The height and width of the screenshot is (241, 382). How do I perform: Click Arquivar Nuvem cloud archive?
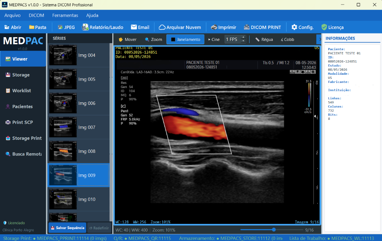[x=180, y=27]
